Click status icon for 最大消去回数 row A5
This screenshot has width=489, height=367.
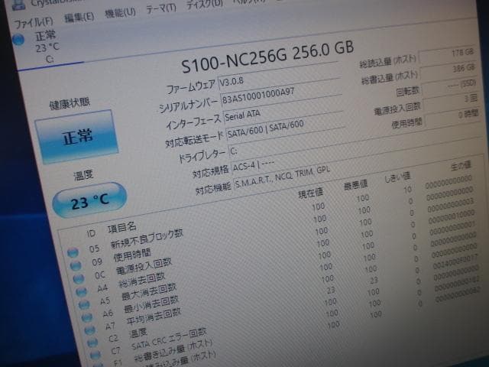coord(84,305)
